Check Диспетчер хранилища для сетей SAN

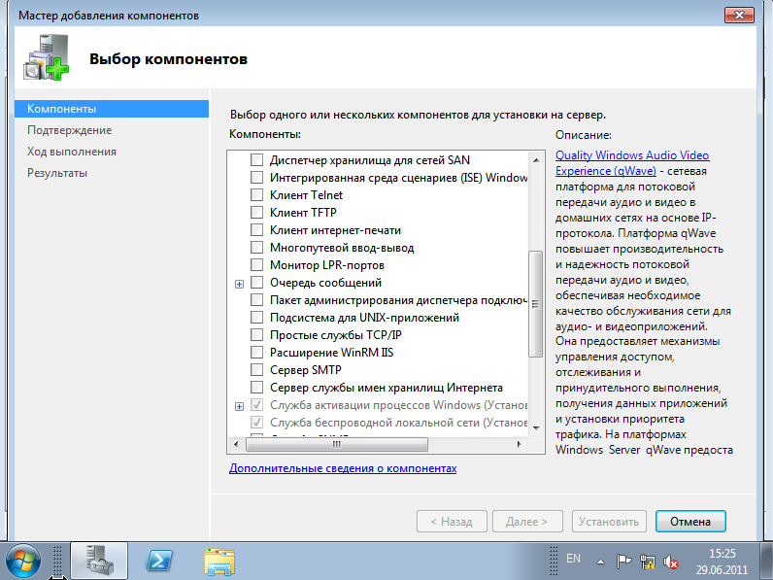click(x=256, y=159)
